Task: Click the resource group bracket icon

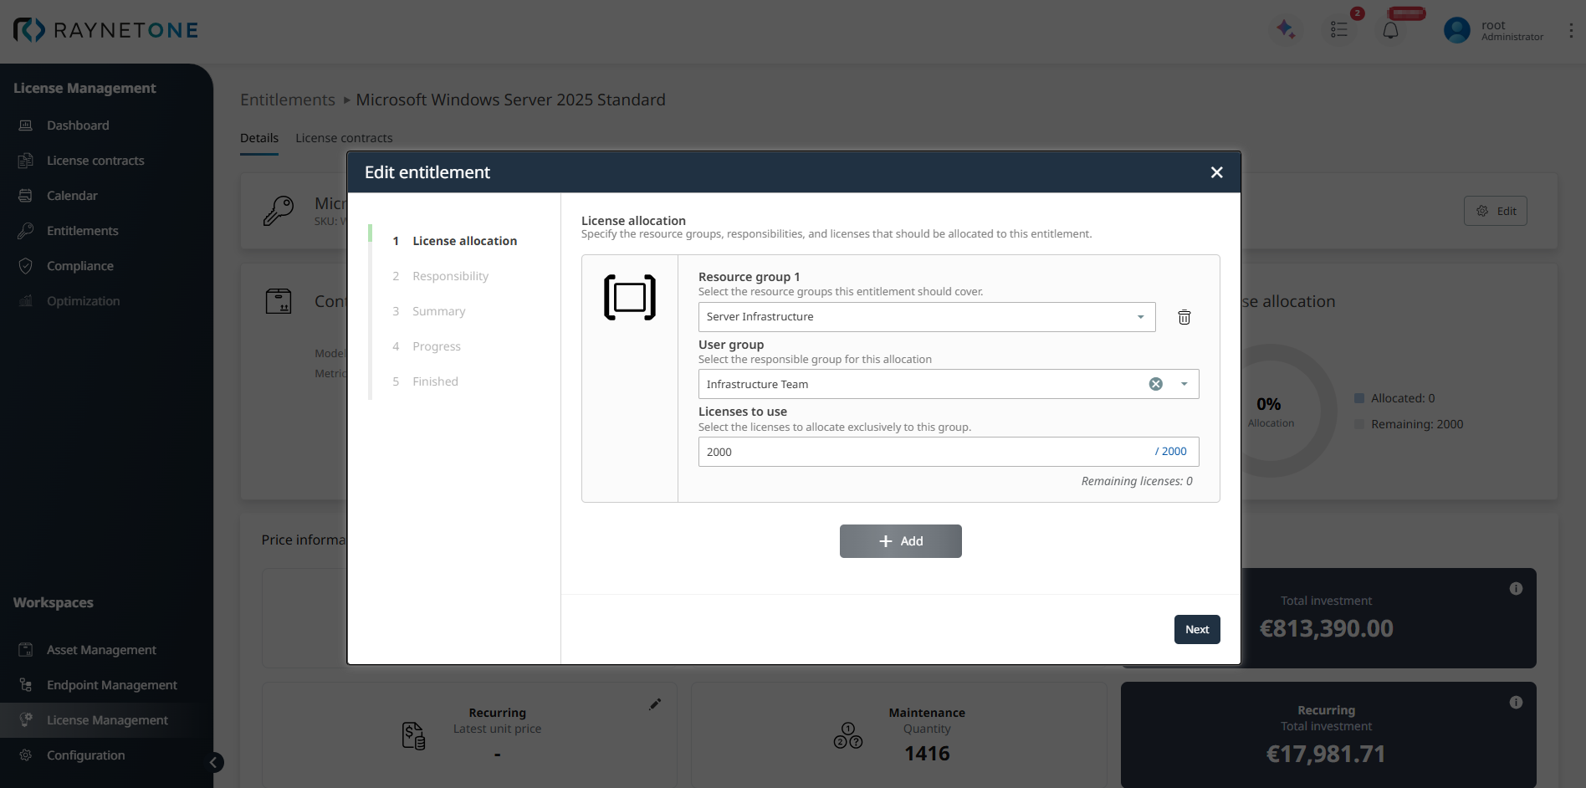Action: click(630, 298)
